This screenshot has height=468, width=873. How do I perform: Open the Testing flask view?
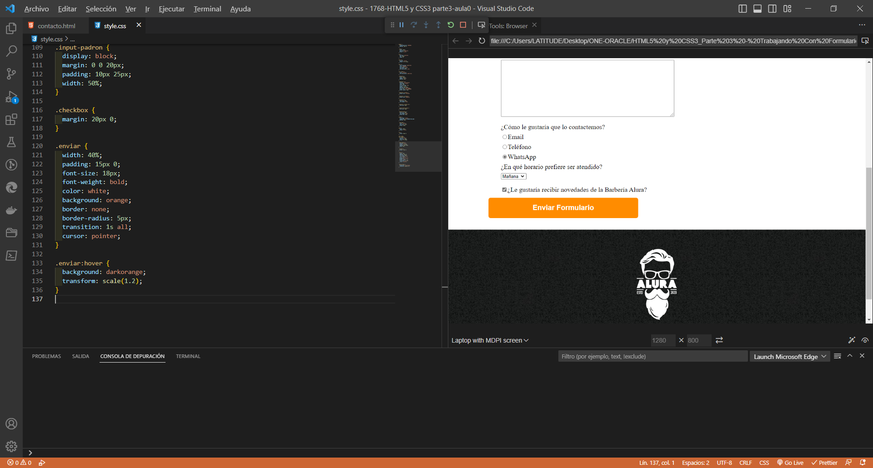click(x=11, y=142)
